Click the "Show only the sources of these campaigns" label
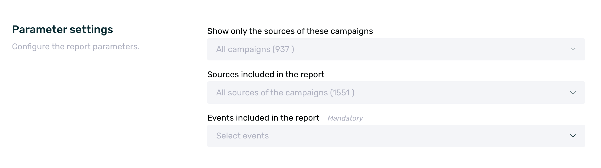The image size is (601, 168). click(290, 31)
